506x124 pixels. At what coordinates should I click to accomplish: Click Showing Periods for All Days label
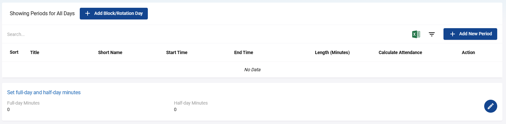point(42,14)
